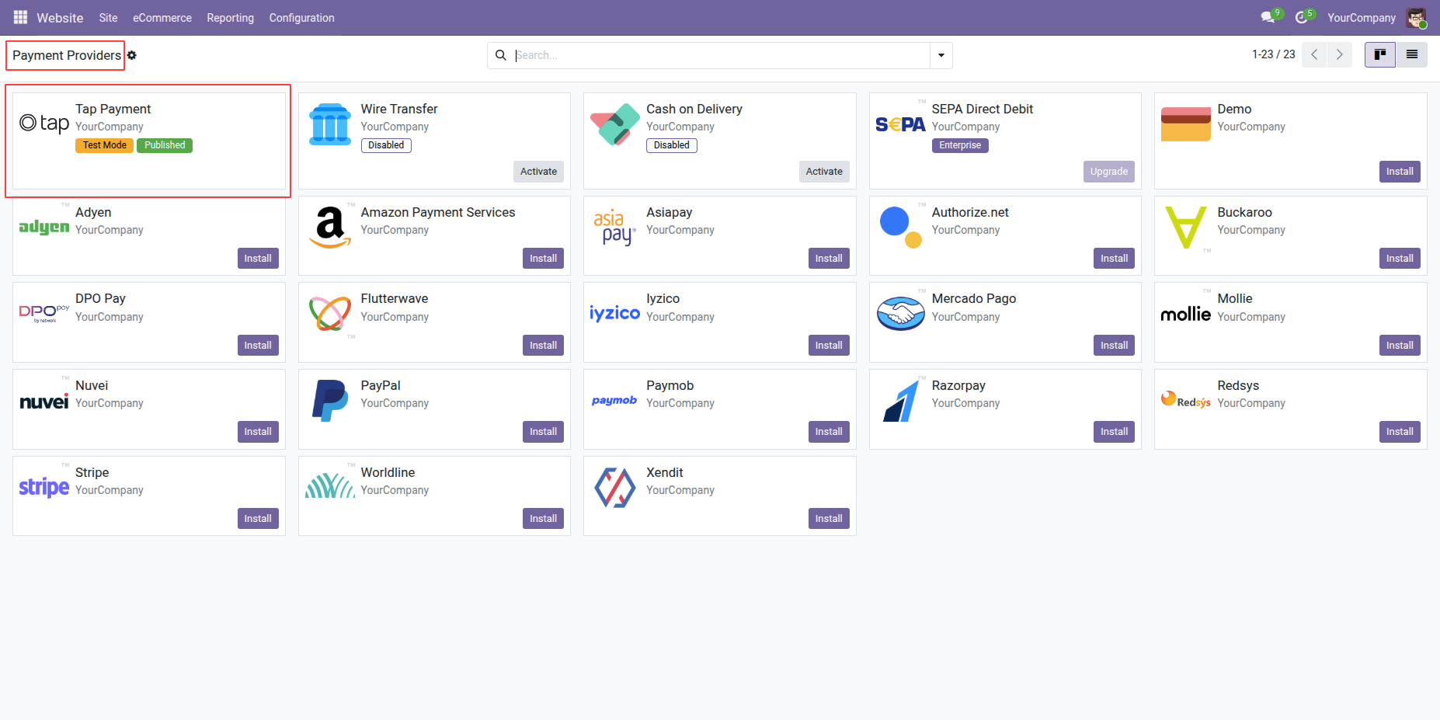Click the Asiapay logo
This screenshot has height=720, width=1440.
pos(615,227)
